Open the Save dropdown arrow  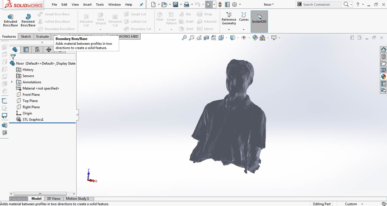pyautogui.click(x=181, y=5)
